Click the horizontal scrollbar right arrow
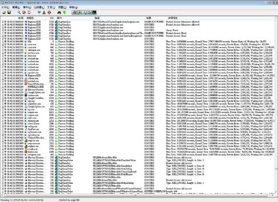 point(273,195)
